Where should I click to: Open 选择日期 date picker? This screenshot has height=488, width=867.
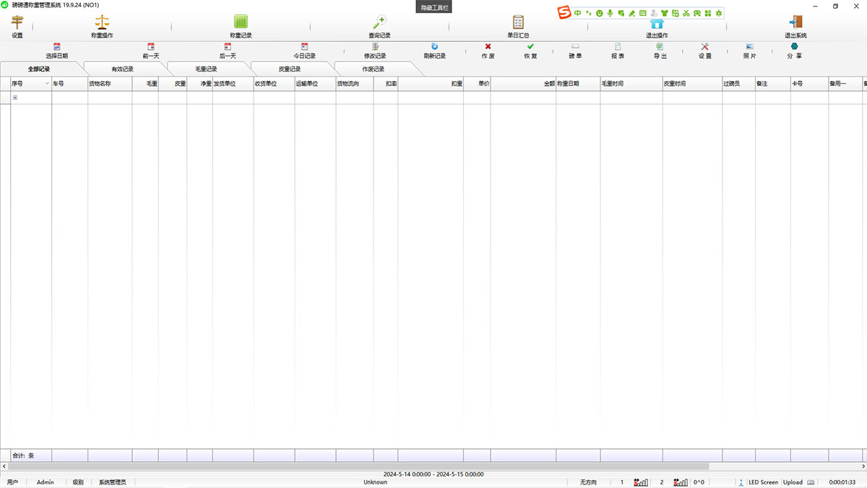pyautogui.click(x=57, y=47)
